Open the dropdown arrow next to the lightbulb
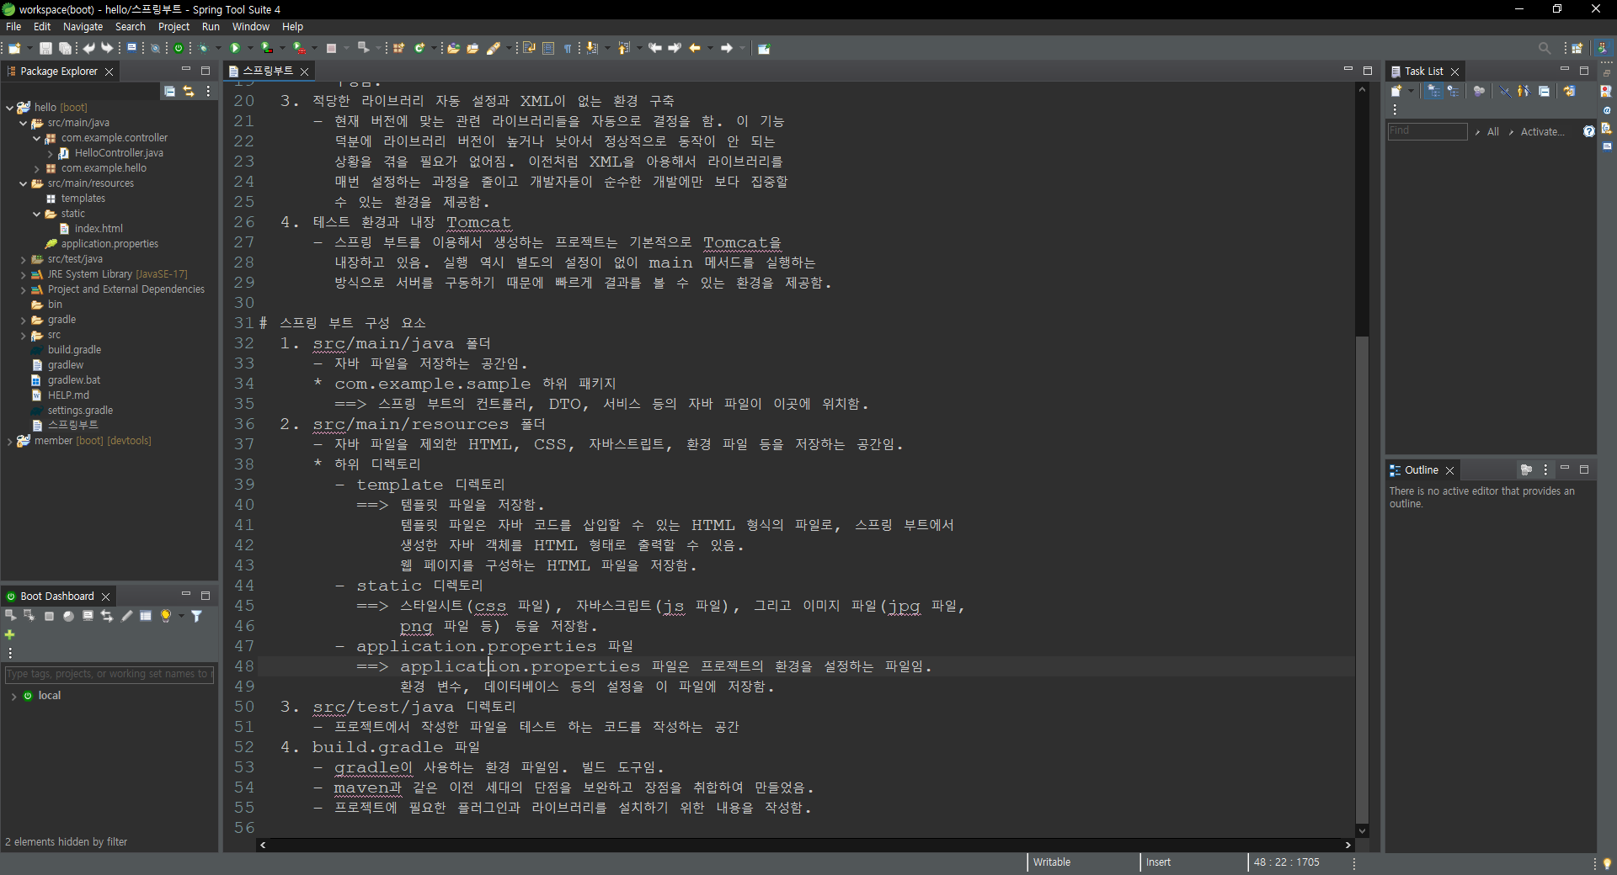The width and height of the screenshot is (1617, 875). point(181,616)
